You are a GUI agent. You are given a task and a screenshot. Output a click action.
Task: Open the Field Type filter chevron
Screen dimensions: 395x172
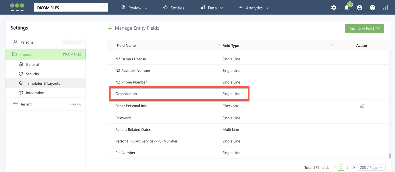[332, 45]
